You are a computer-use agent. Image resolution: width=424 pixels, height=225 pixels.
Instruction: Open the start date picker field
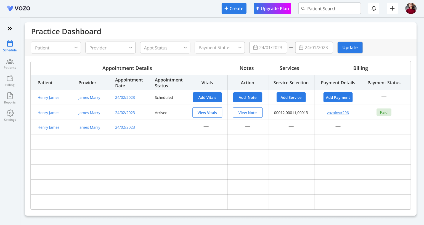[268, 48]
